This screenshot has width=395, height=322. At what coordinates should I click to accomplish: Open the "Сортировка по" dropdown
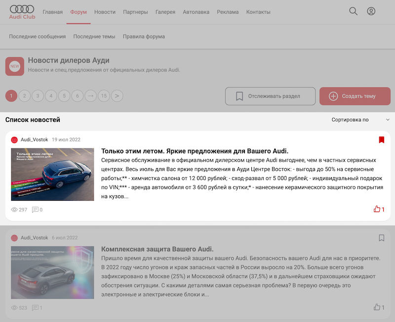tap(360, 120)
